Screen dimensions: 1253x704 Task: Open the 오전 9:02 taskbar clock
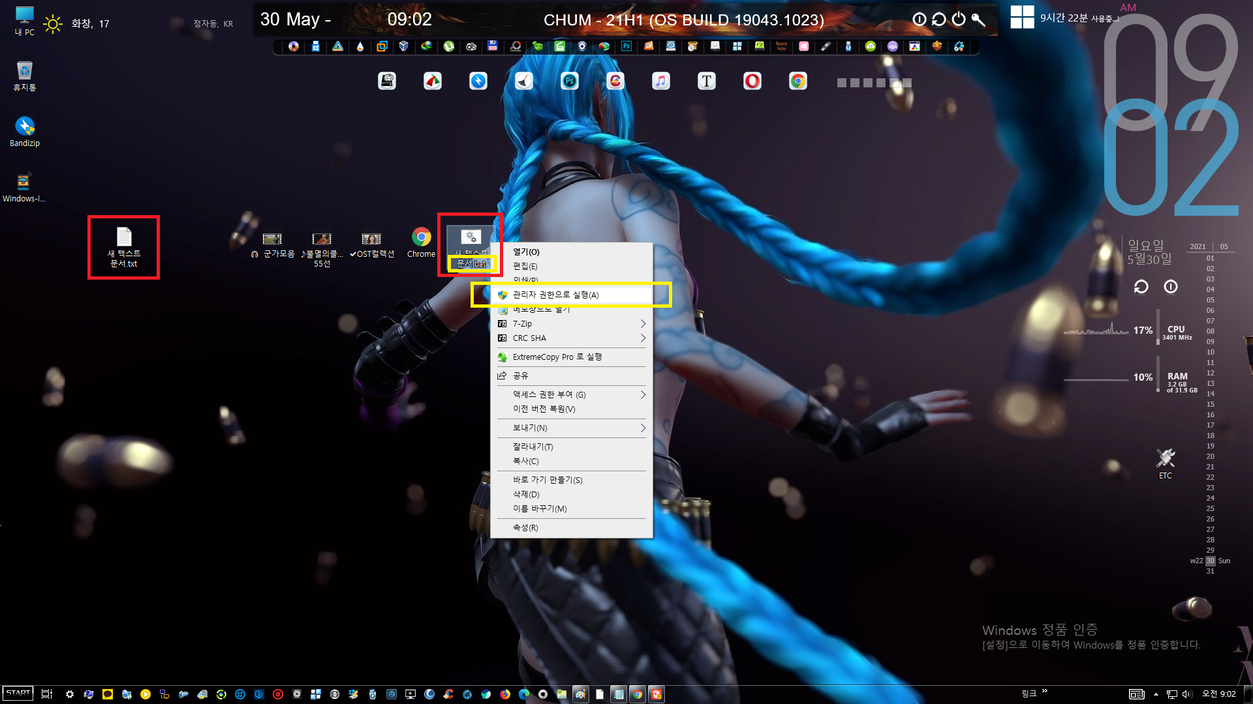point(1218,694)
